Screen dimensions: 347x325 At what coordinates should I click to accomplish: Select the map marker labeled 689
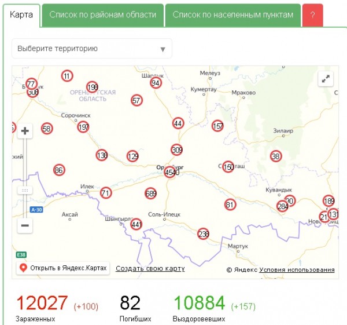151,193
